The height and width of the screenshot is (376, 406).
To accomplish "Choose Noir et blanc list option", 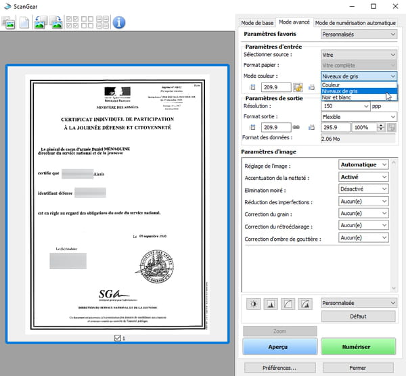I will coord(359,97).
